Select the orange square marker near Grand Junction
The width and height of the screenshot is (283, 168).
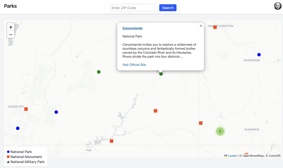[215, 27]
